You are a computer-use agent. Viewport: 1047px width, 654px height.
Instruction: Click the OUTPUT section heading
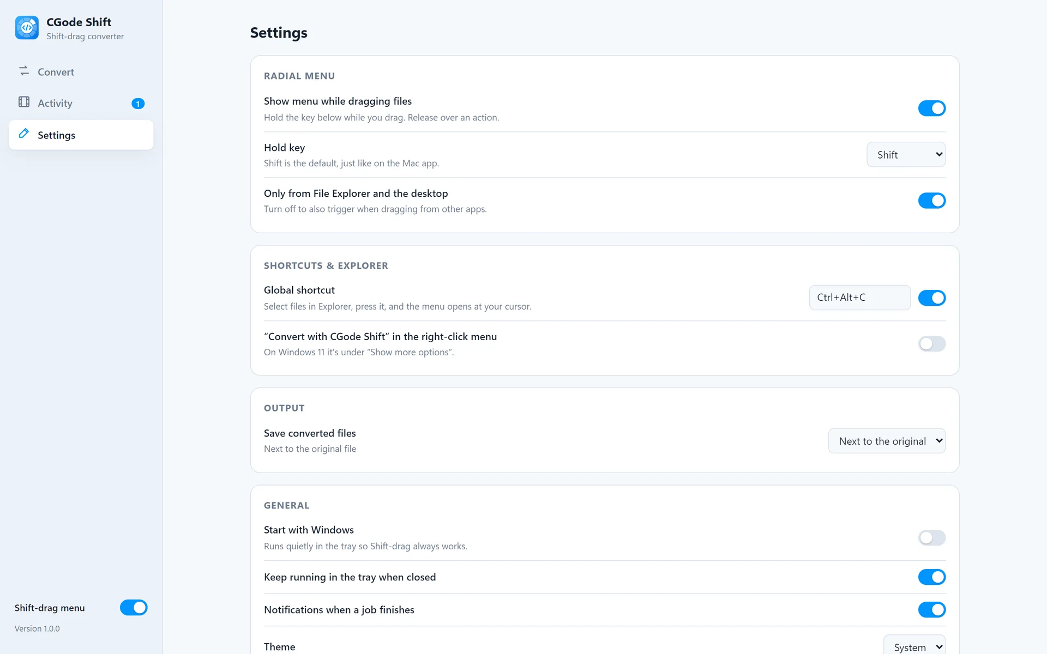coord(284,408)
